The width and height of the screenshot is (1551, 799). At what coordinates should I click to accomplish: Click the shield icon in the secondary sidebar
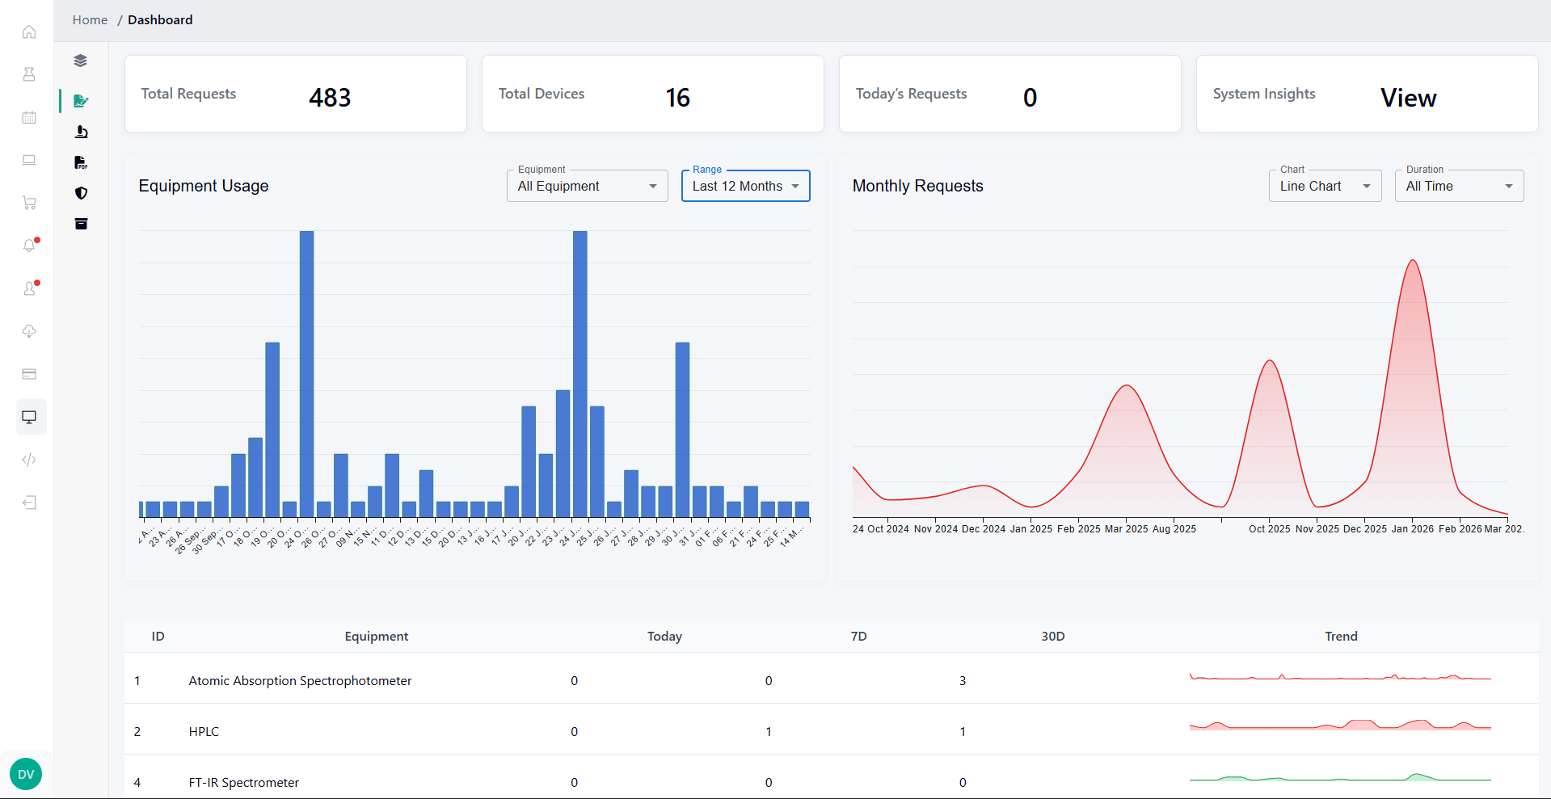click(x=81, y=193)
